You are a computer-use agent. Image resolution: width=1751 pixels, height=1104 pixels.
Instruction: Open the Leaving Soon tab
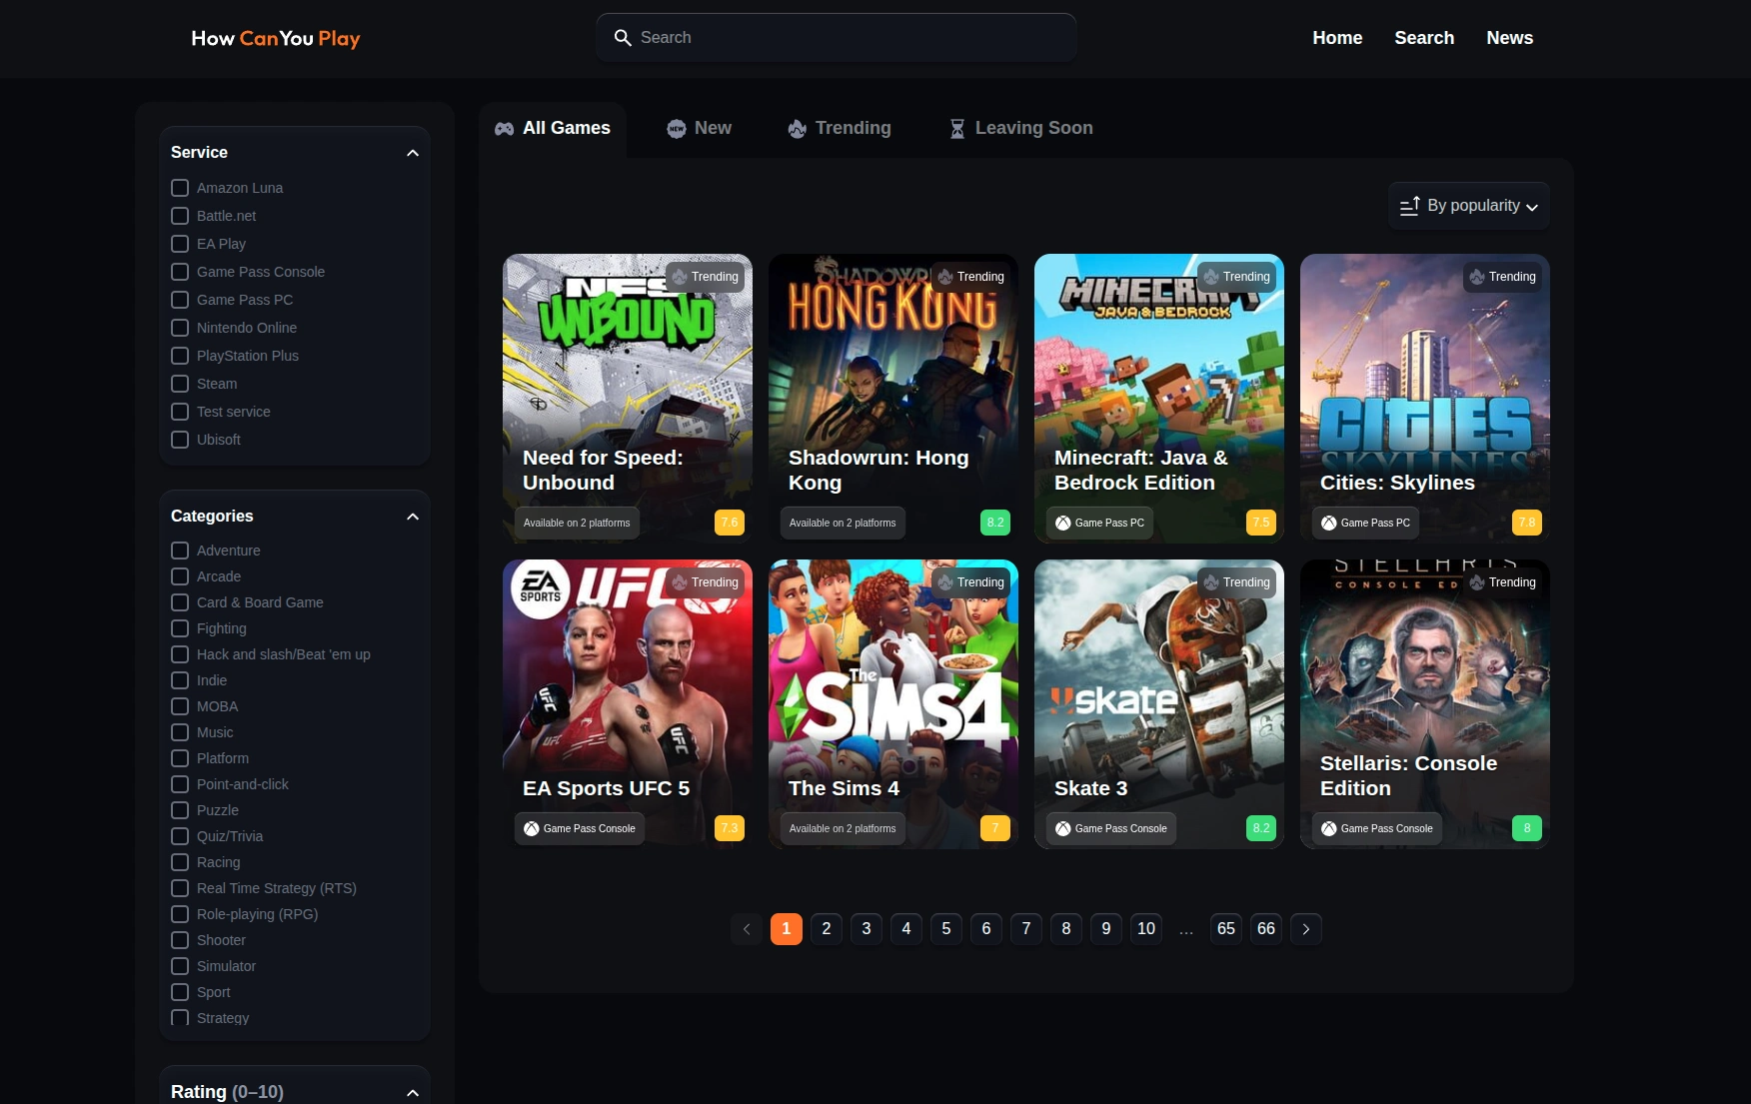click(1020, 129)
